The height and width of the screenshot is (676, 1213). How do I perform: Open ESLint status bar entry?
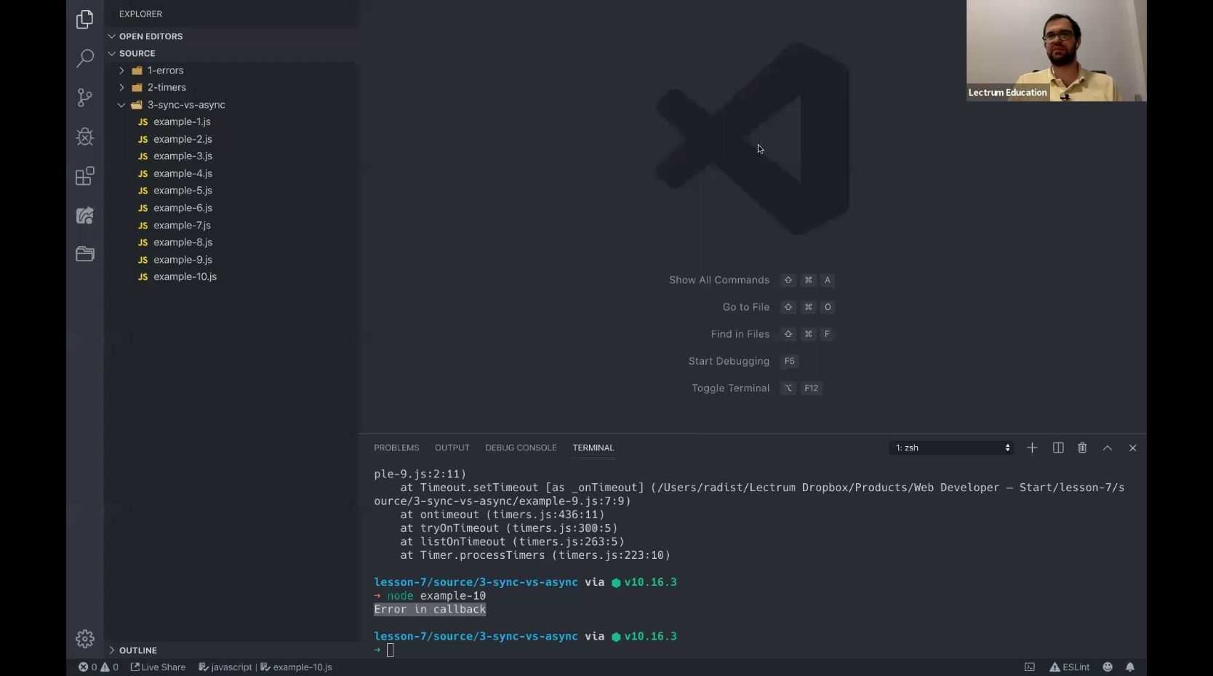[1069, 667]
